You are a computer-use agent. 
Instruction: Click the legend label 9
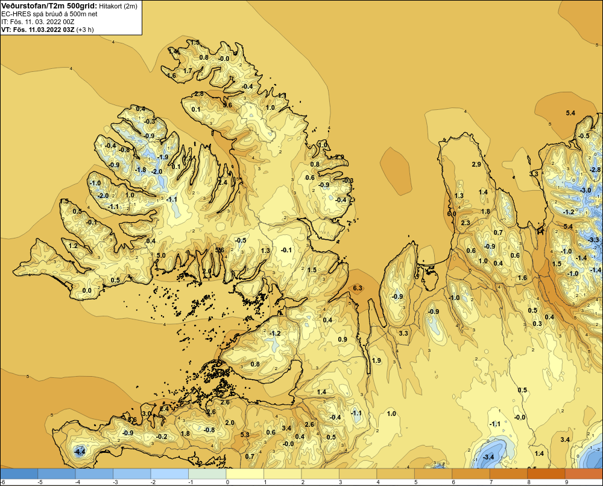coord(566,482)
